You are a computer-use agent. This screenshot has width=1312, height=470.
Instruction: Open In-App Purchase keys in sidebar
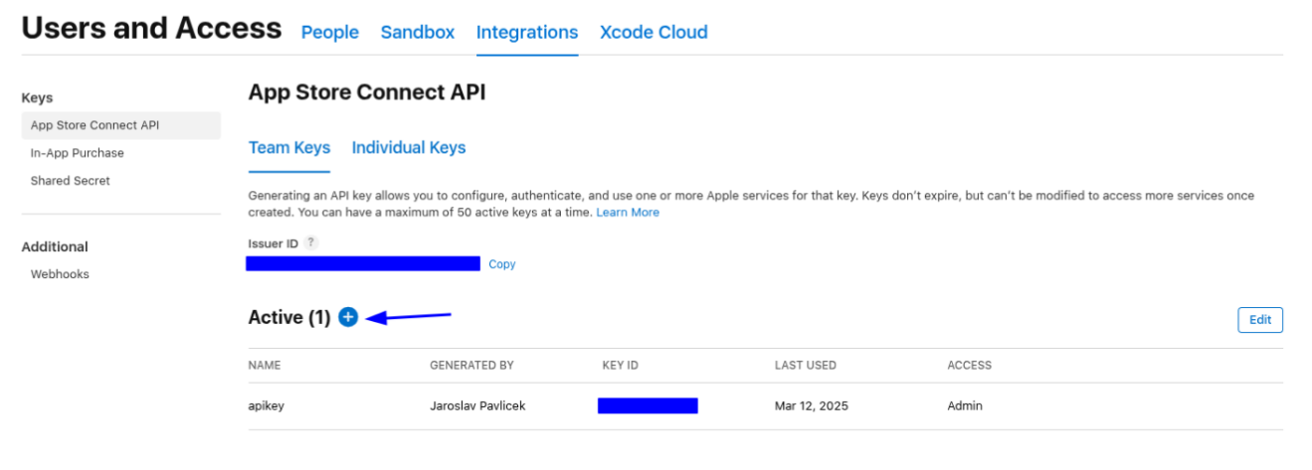pyautogui.click(x=77, y=153)
